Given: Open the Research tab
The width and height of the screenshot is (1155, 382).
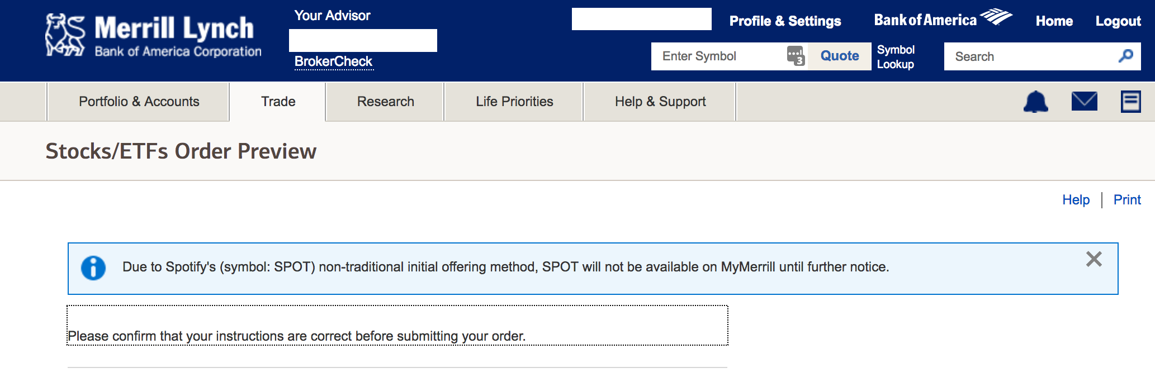Looking at the screenshot, I should pyautogui.click(x=385, y=102).
